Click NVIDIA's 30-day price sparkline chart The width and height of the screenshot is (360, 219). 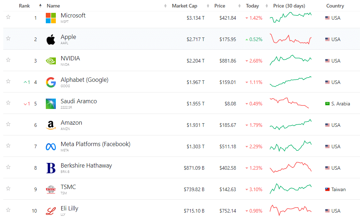(291, 60)
